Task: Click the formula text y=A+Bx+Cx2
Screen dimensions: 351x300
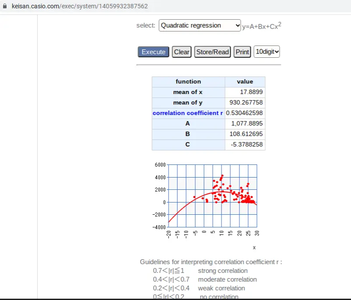Action: [261, 26]
